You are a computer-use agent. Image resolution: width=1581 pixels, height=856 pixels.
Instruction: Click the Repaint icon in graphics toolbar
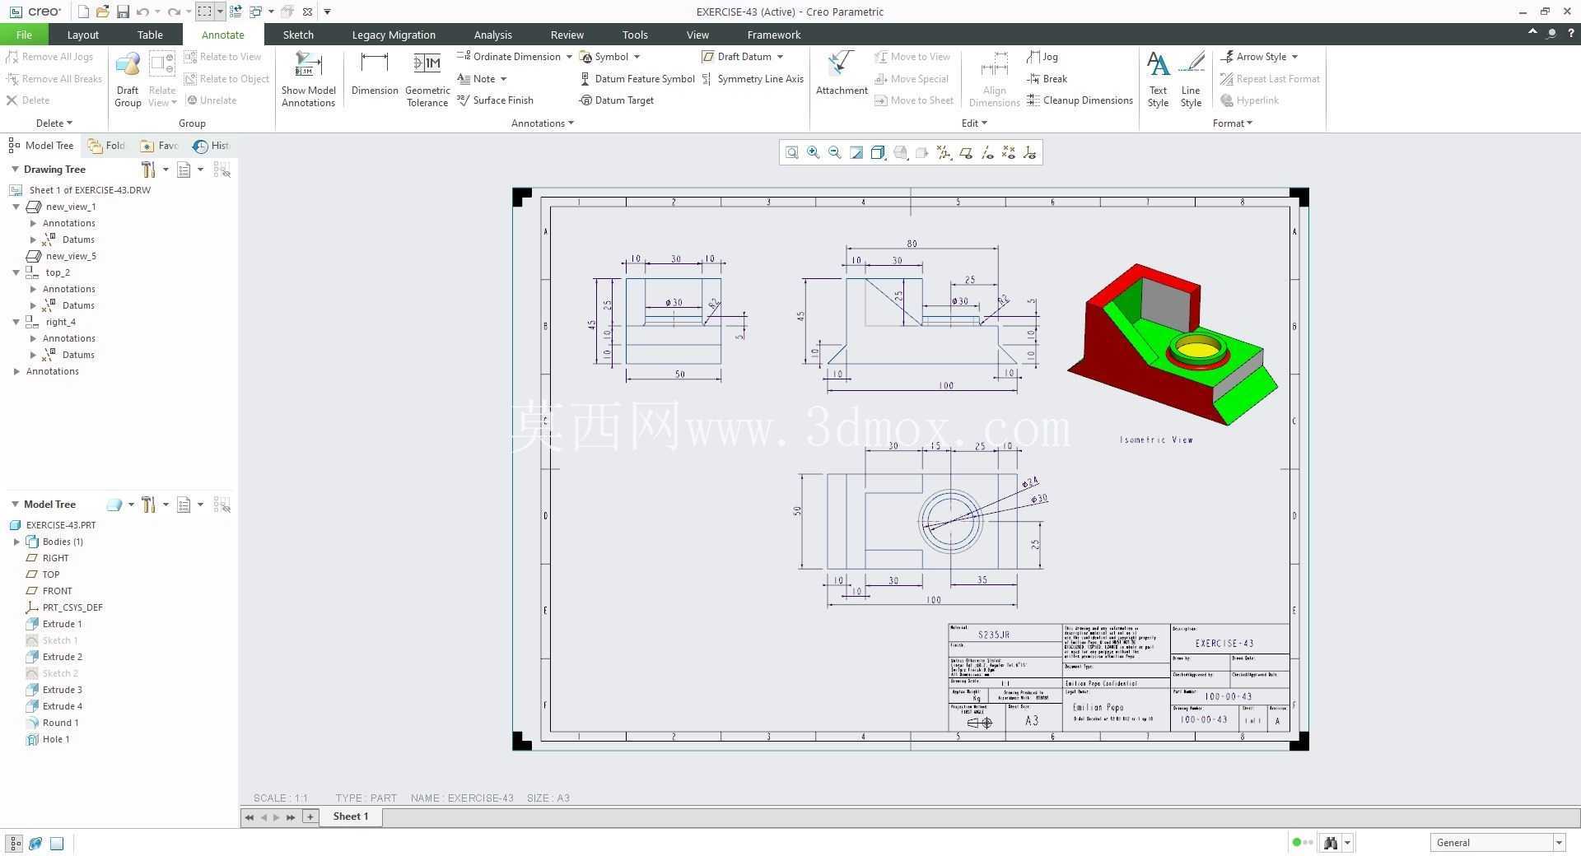pyautogui.click(x=856, y=152)
